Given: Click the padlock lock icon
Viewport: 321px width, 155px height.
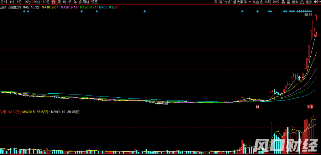Looking at the screenshot, I should click(x=302, y=2).
